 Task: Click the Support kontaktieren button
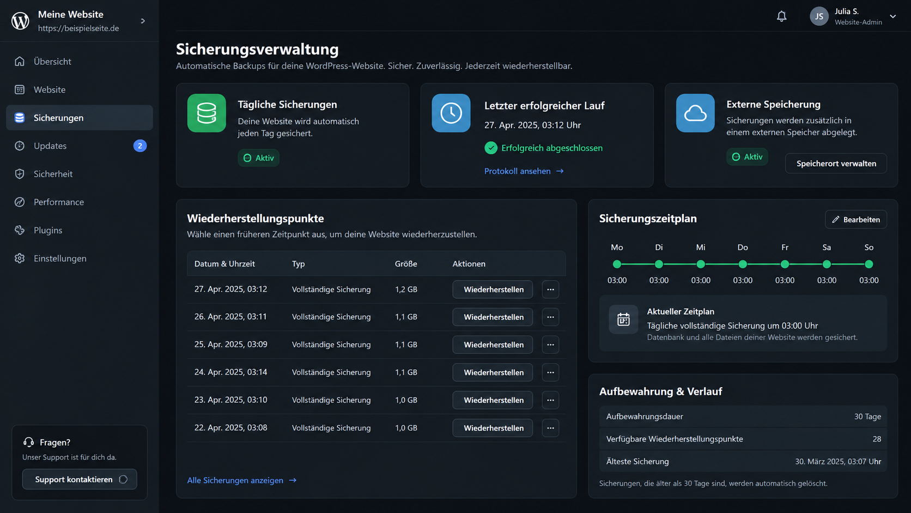[x=80, y=479]
